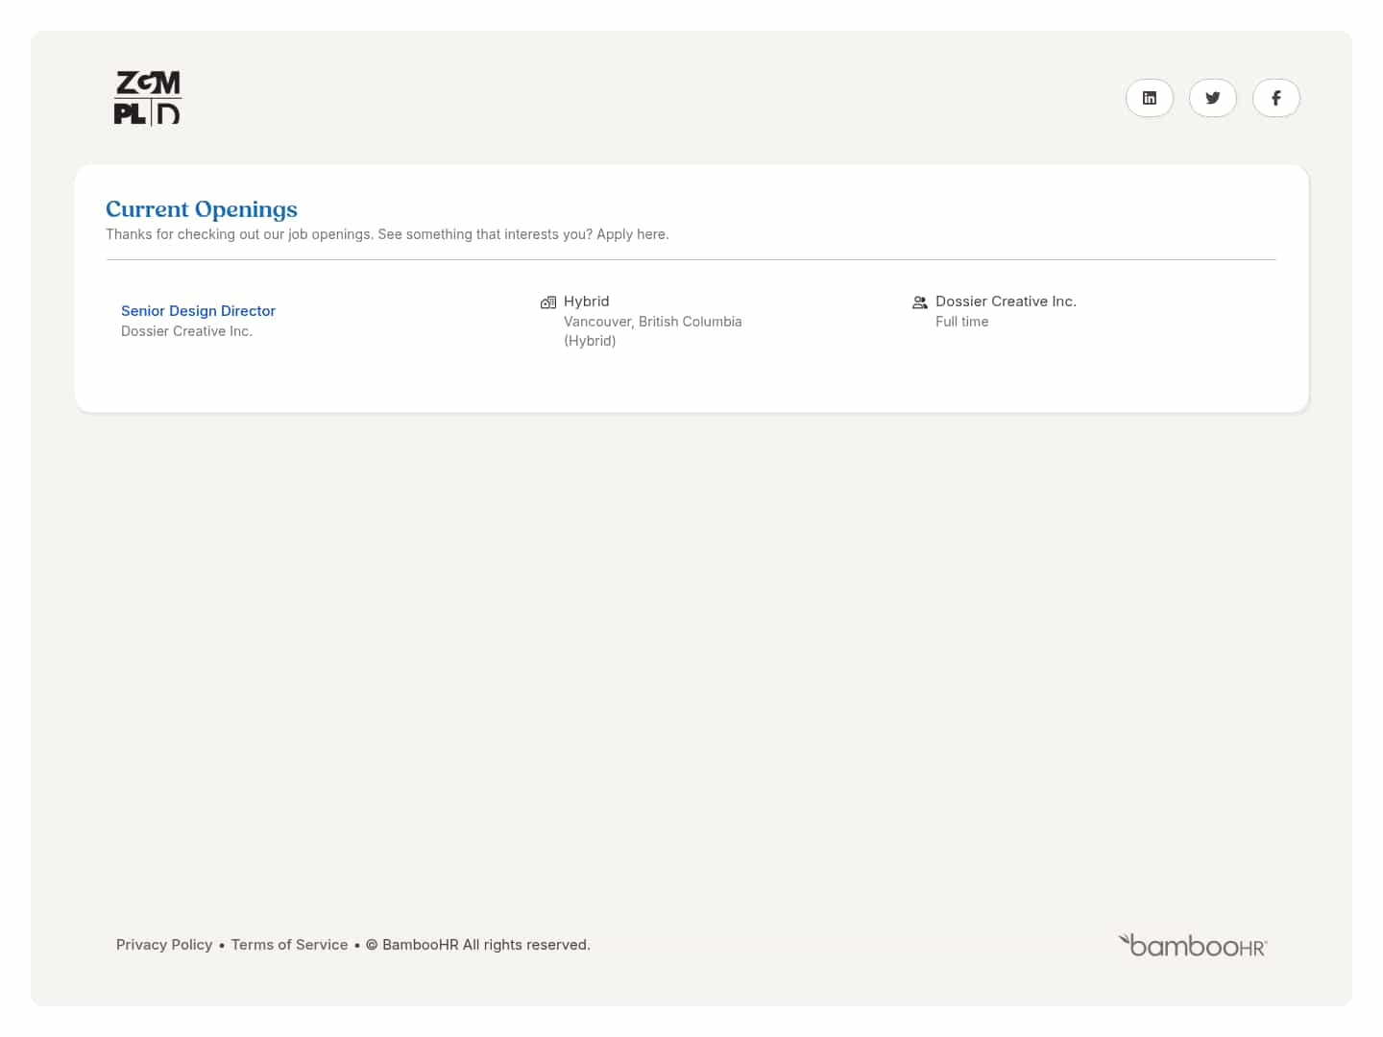Click the bullet separator between footer links
The image size is (1383, 1037).
pyautogui.click(x=222, y=945)
